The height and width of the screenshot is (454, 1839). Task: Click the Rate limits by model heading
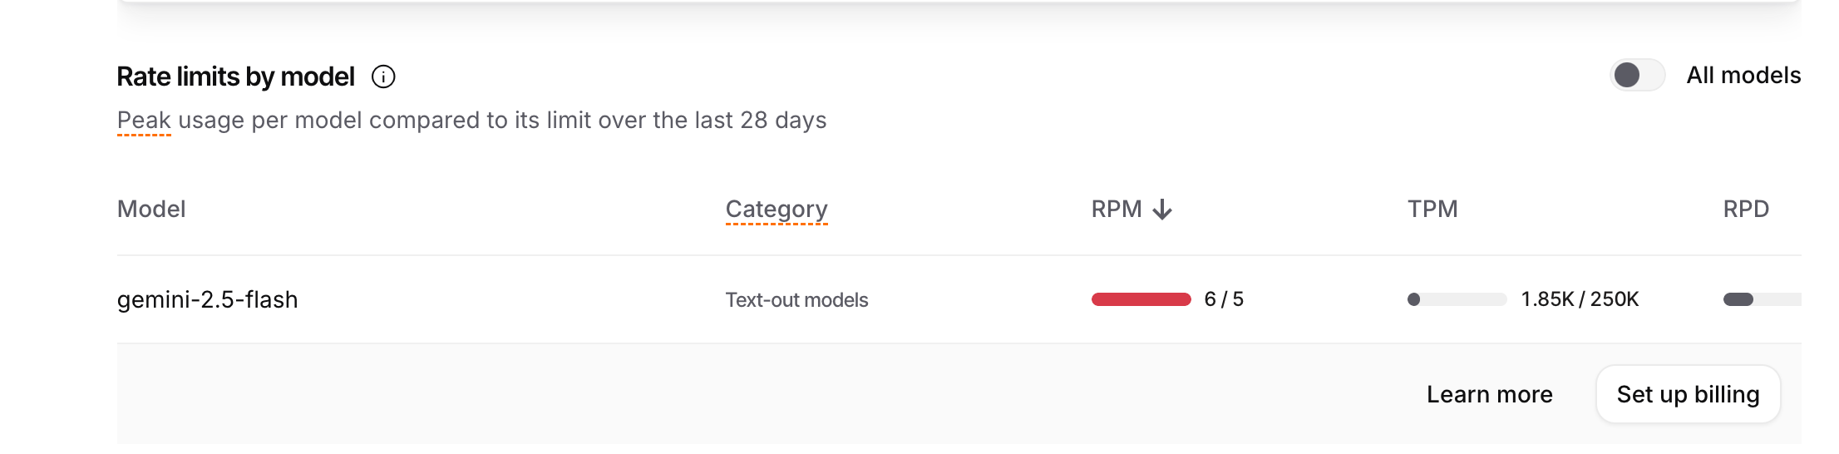236,77
